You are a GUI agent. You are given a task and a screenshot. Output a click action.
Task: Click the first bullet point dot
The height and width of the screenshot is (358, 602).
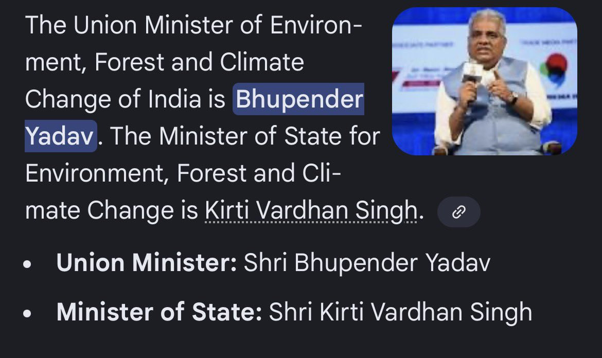(27, 265)
